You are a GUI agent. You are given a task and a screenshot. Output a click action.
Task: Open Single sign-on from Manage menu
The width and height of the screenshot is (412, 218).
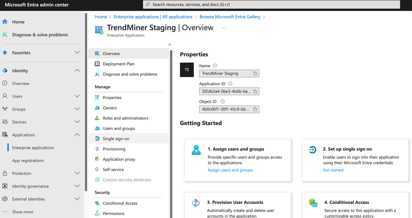point(116,139)
